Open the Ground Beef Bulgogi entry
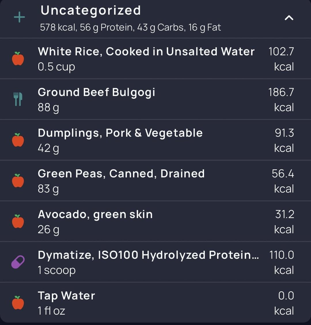The height and width of the screenshot is (325, 311). (155, 99)
